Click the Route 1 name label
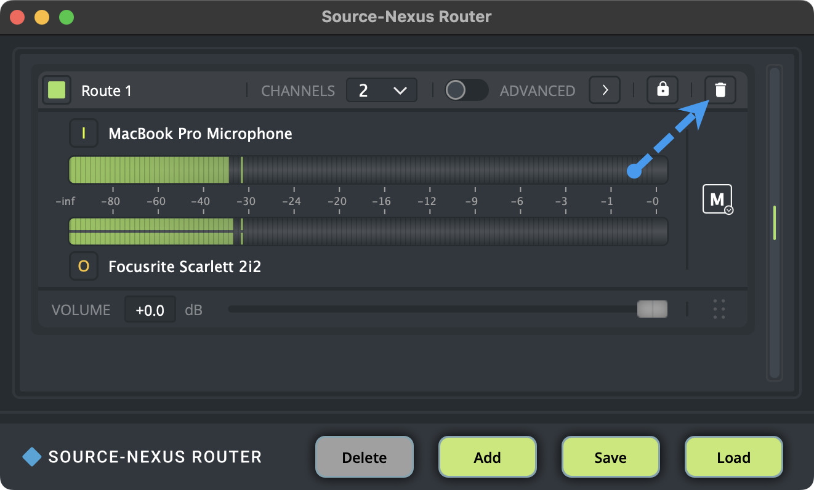This screenshot has height=490, width=814. point(107,91)
